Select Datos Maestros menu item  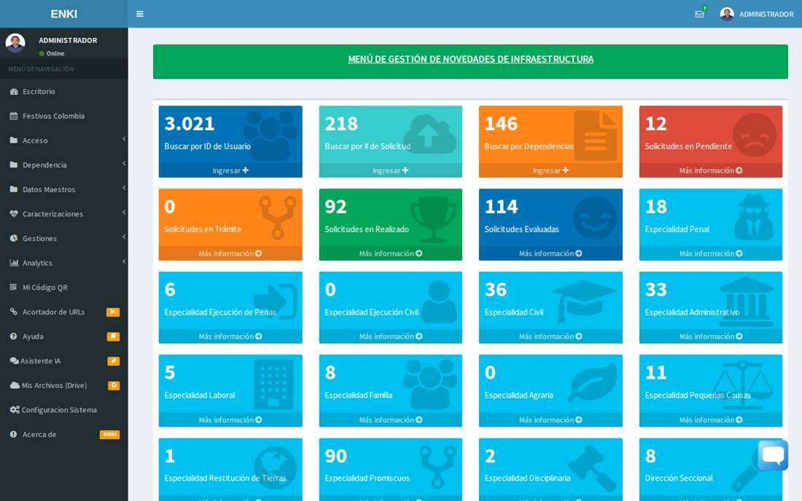pyautogui.click(x=64, y=189)
